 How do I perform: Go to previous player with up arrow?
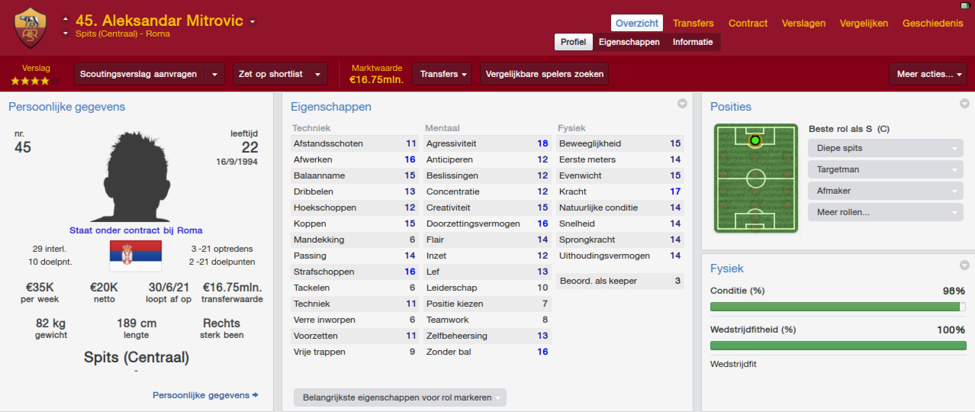tap(66, 19)
